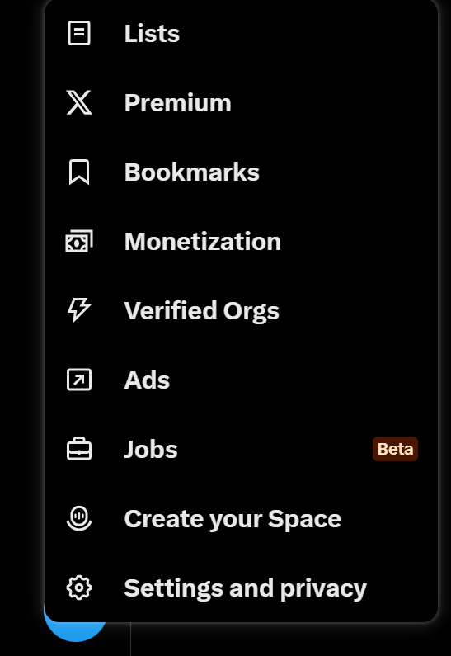This screenshot has width=451, height=656.
Task: Select the Jobs menu label
Action: [x=151, y=450]
